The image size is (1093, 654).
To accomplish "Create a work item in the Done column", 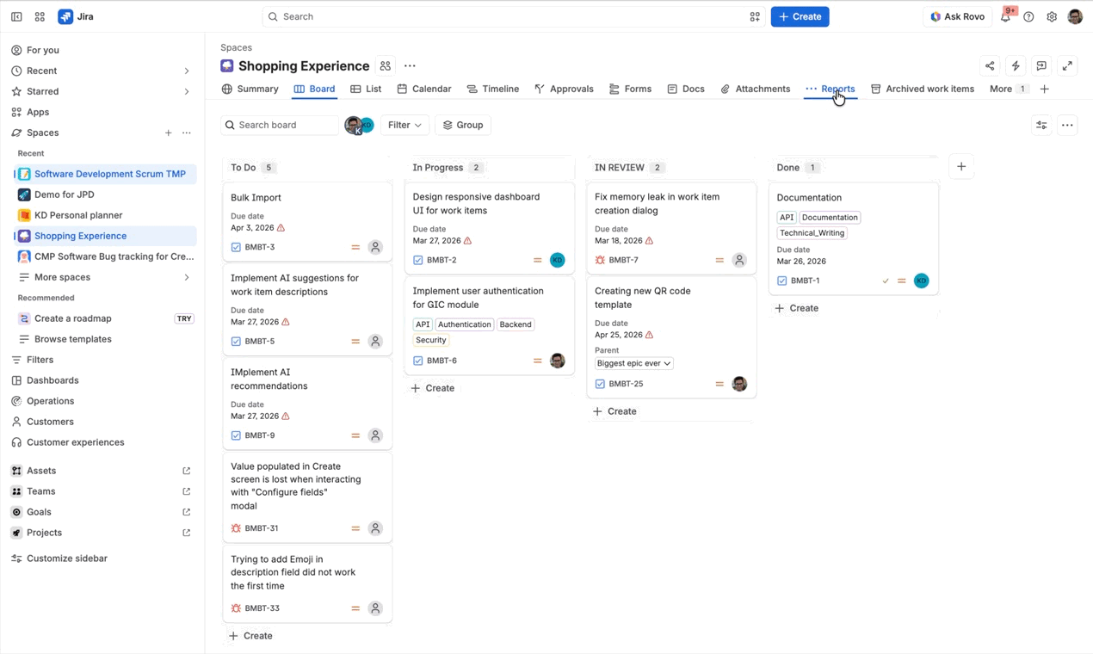I will (x=796, y=308).
